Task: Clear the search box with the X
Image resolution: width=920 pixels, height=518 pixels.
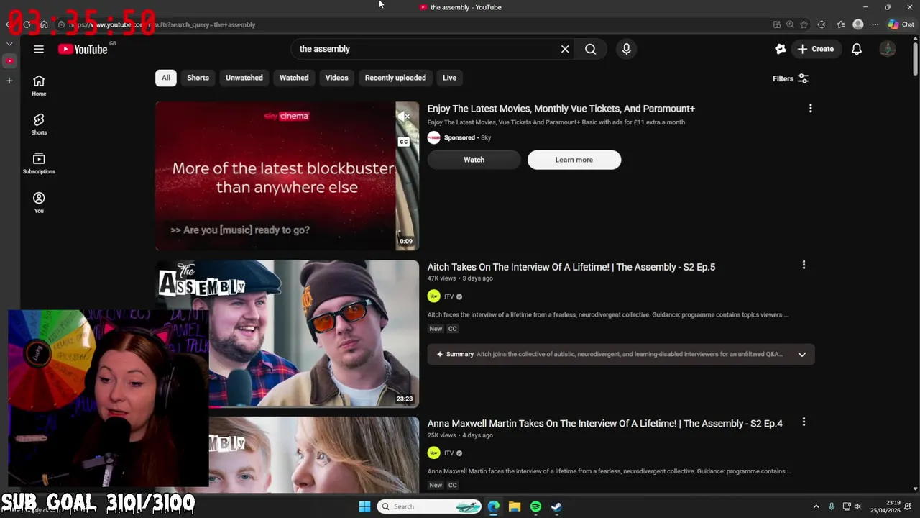Action: (x=565, y=49)
